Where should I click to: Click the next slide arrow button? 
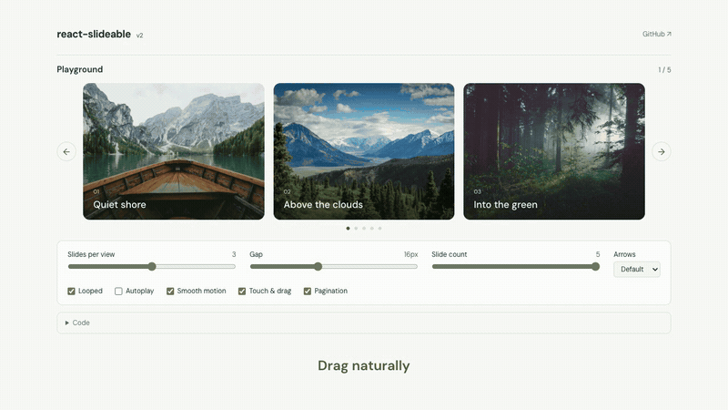pyautogui.click(x=662, y=151)
